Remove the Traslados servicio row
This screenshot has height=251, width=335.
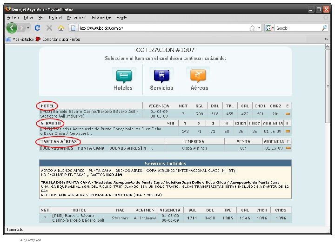pyautogui.click(x=288, y=131)
